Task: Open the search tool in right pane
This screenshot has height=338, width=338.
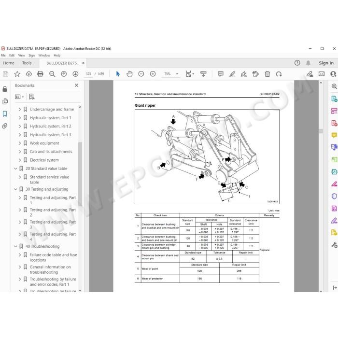Action: (334, 86)
